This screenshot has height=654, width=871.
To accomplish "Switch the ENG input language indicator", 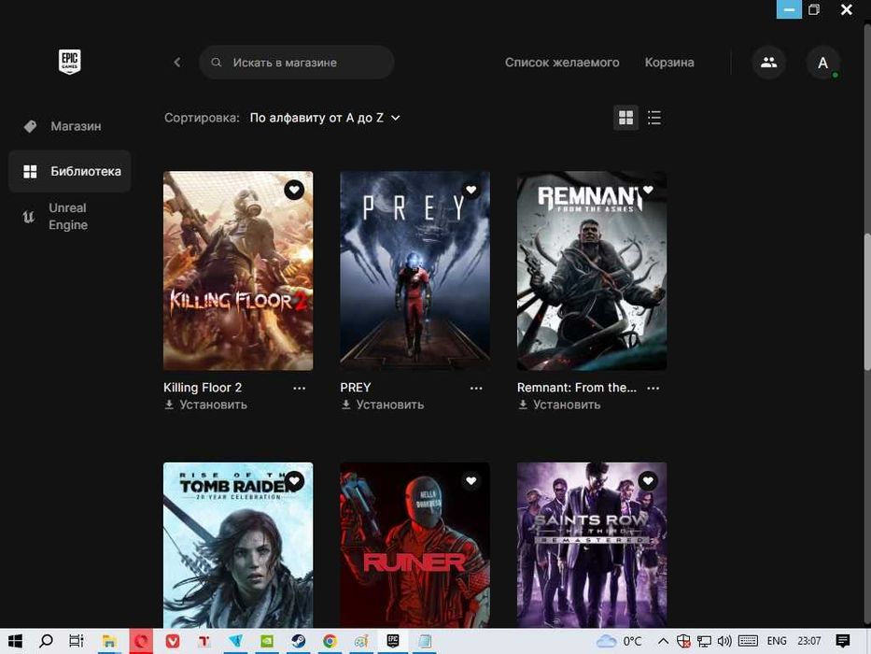I will click(776, 641).
